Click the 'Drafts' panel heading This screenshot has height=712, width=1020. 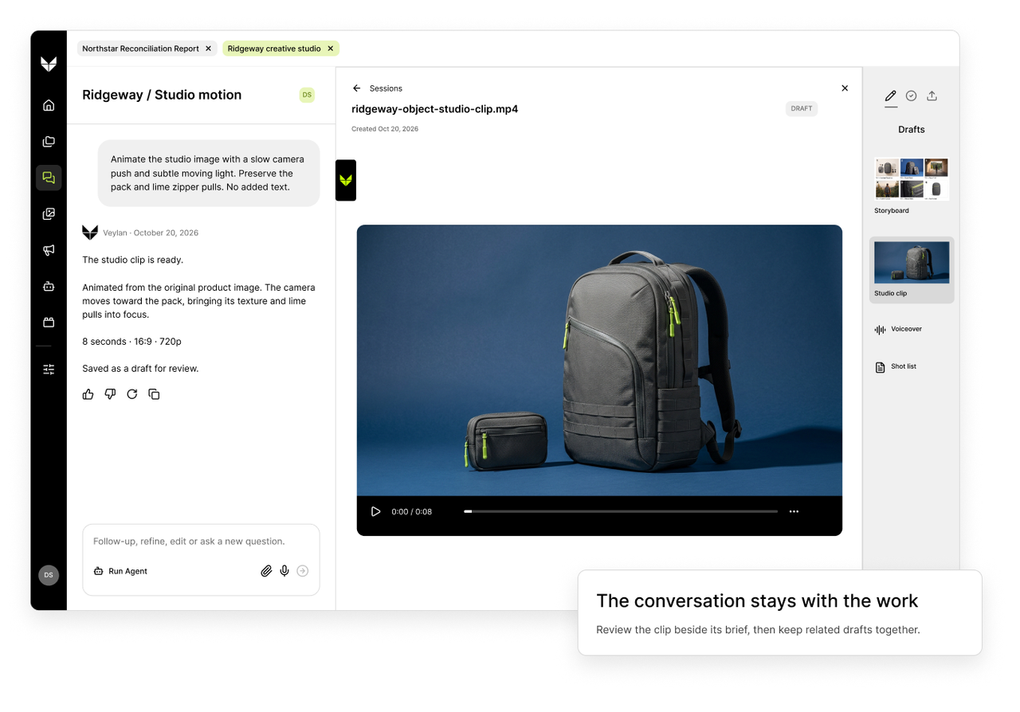[912, 129]
